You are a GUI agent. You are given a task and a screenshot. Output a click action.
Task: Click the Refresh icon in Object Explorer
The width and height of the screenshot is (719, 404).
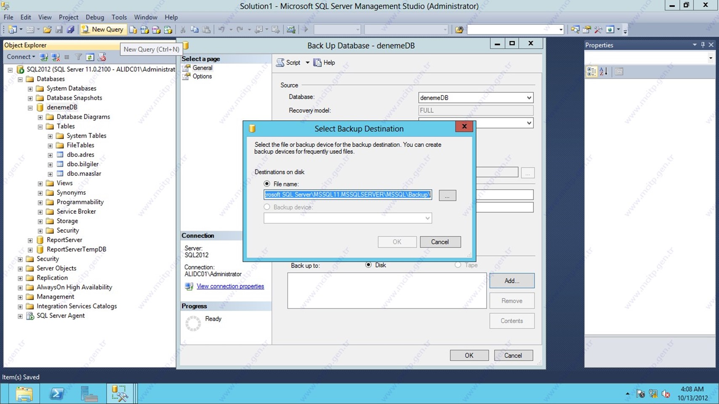[90, 57]
